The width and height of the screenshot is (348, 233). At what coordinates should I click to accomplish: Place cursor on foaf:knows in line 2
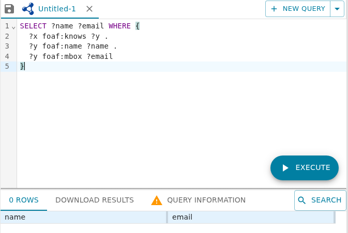[64, 36]
